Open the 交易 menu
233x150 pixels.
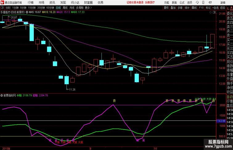click(x=100, y=2)
